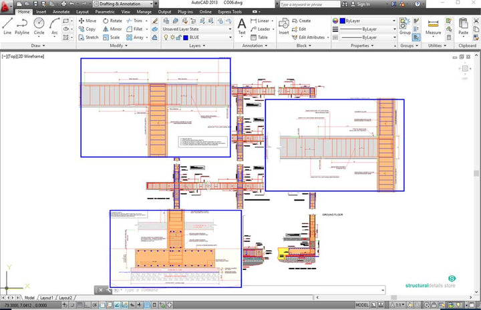Select the Line drawing tool
The height and width of the screenshot is (310, 481).
pyautogui.click(x=7, y=26)
